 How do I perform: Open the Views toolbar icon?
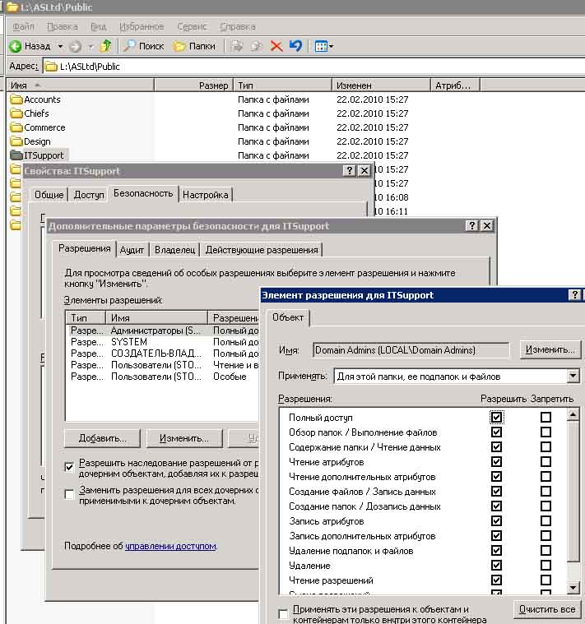[321, 46]
